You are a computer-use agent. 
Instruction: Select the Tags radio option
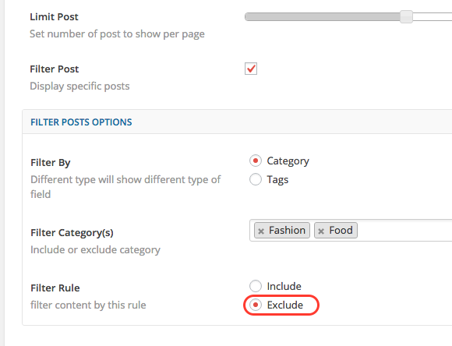tap(256, 179)
